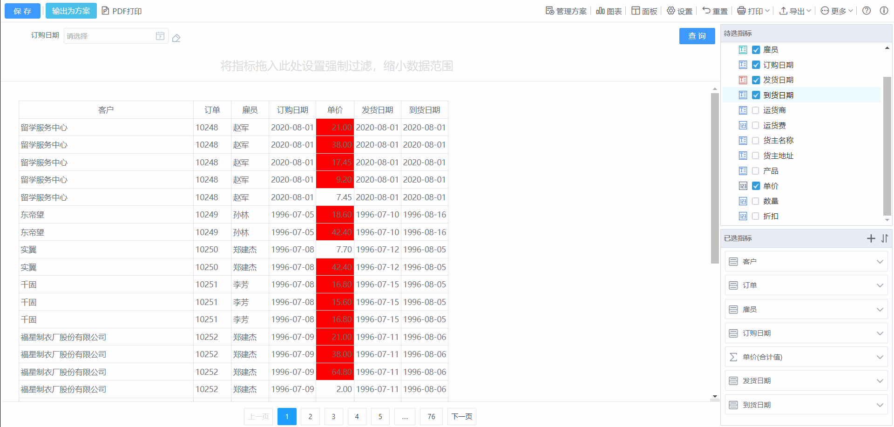This screenshot has height=427, width=894.
Task: Click the plus icon in 已选指标 header
Action: point(871,238)
